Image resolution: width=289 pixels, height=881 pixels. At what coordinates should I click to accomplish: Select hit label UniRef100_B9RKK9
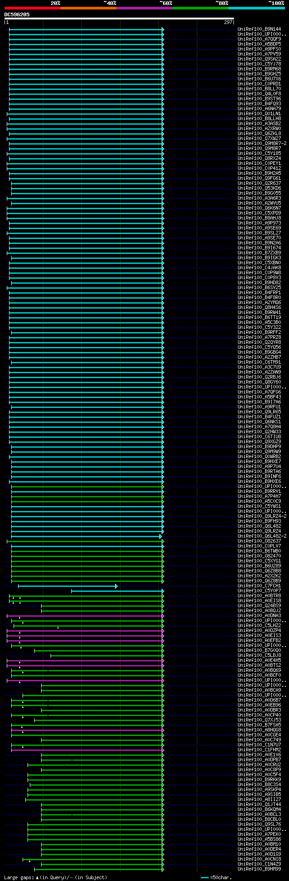pos(259,780)
